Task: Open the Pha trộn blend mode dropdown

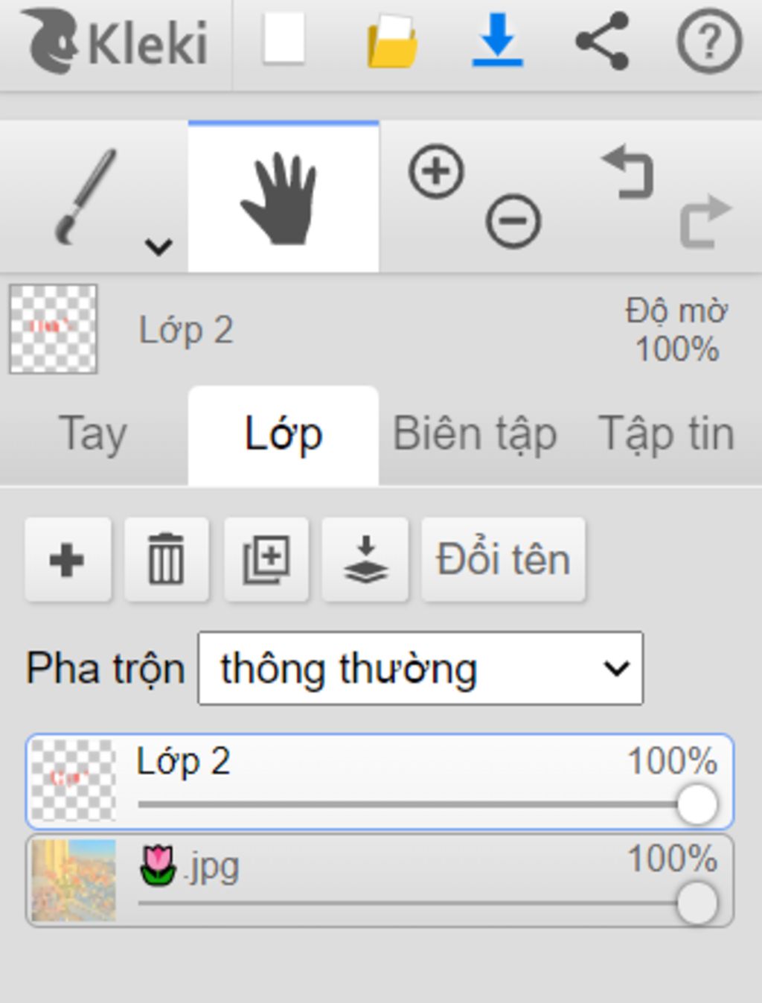Action: click(420, 668)
